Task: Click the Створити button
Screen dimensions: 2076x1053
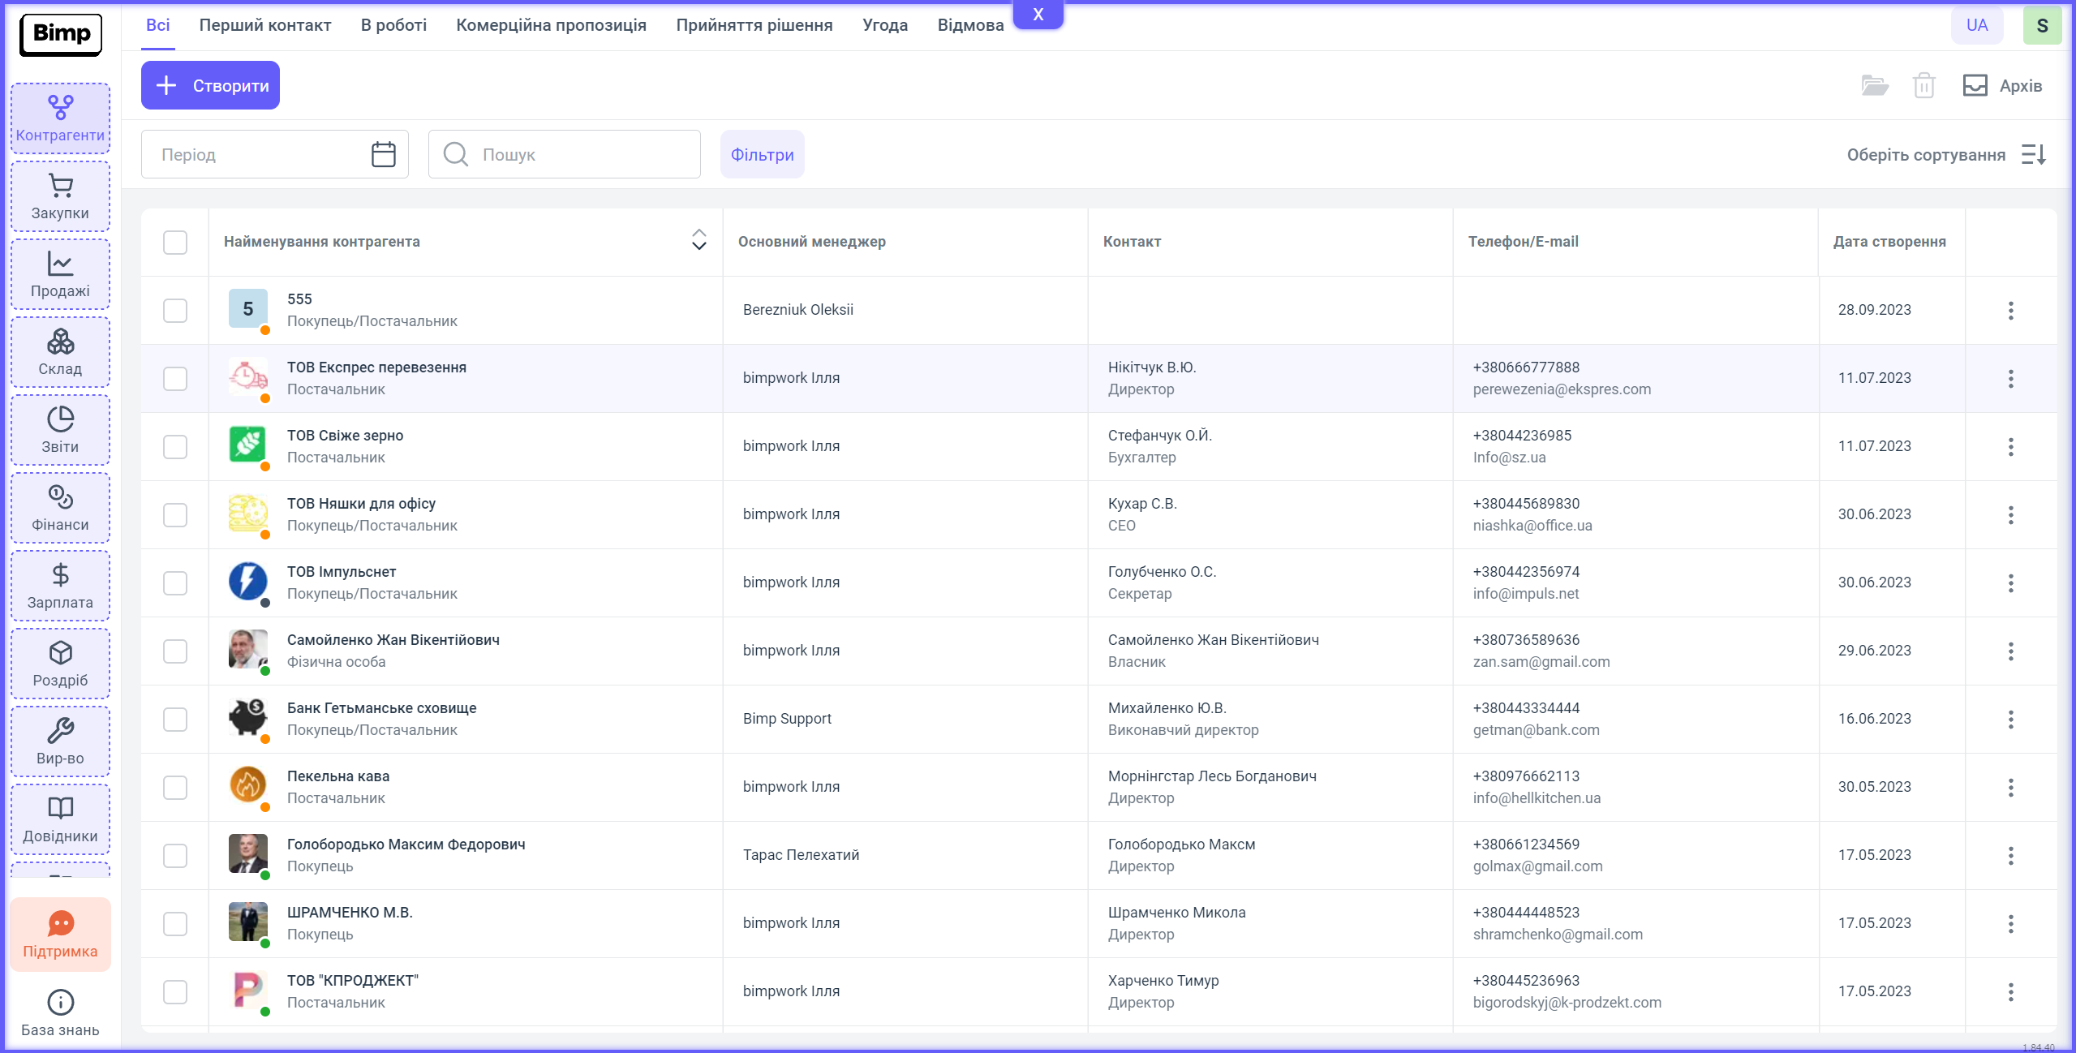Action: point(210,85)
